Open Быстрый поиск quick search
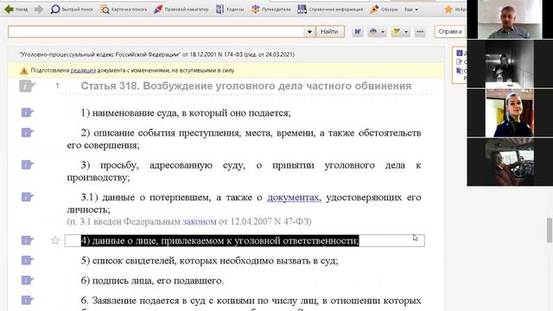The height and width of the screenshot is (311, 553). tap(72, 10)
